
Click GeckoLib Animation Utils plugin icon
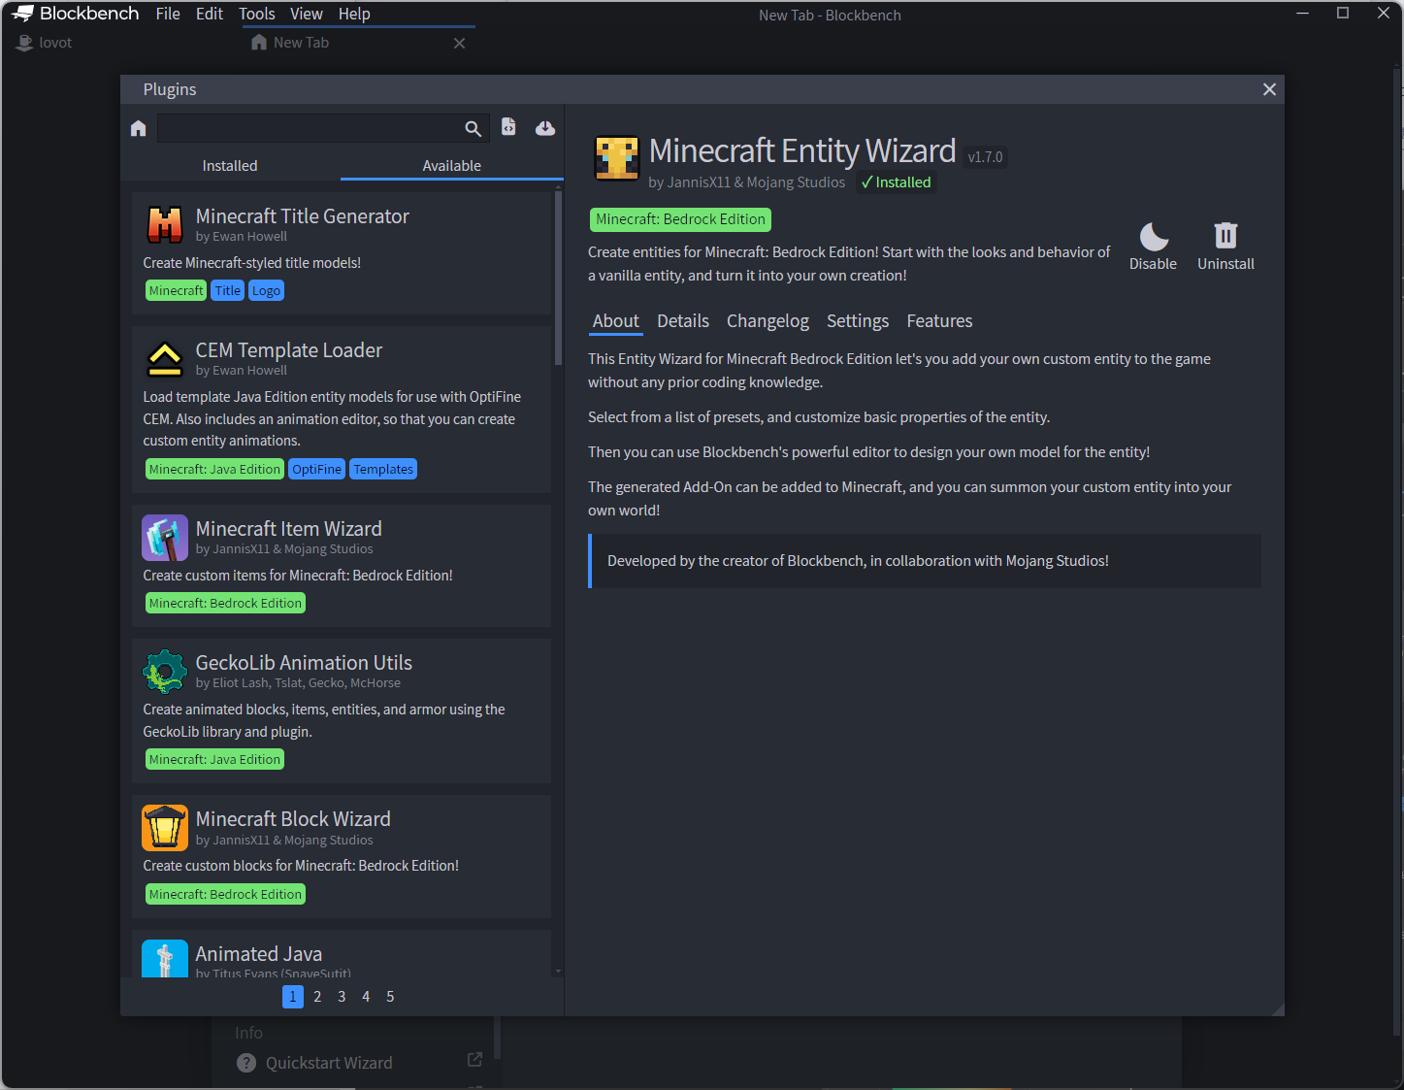(x=165, y=672)
